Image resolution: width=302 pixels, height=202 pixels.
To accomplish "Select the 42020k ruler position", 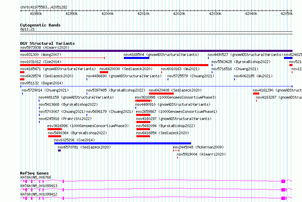I will coord(179,14).
